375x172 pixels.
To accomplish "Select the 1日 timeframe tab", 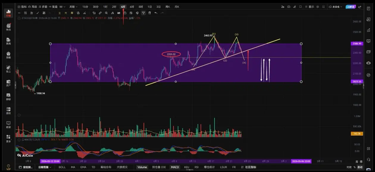I will (x=150, y=7).
